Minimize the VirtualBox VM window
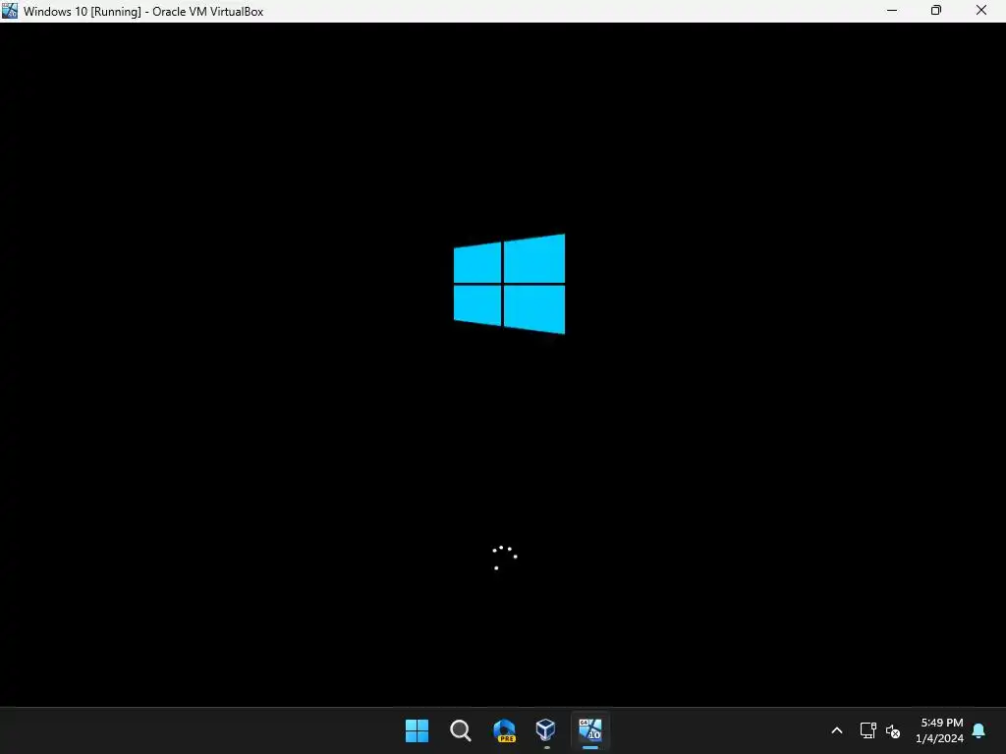The height and width of the screenshot is (754, 1006). tap(892, 11)
